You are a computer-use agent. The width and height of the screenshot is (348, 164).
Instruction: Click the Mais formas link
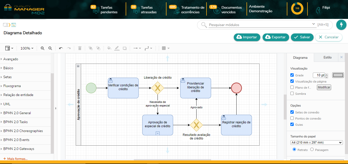(x=16, y=159)
